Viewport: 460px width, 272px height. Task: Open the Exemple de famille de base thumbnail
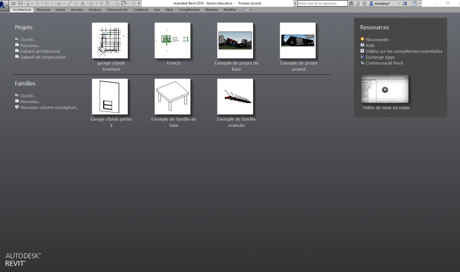(x=173, y=96)
